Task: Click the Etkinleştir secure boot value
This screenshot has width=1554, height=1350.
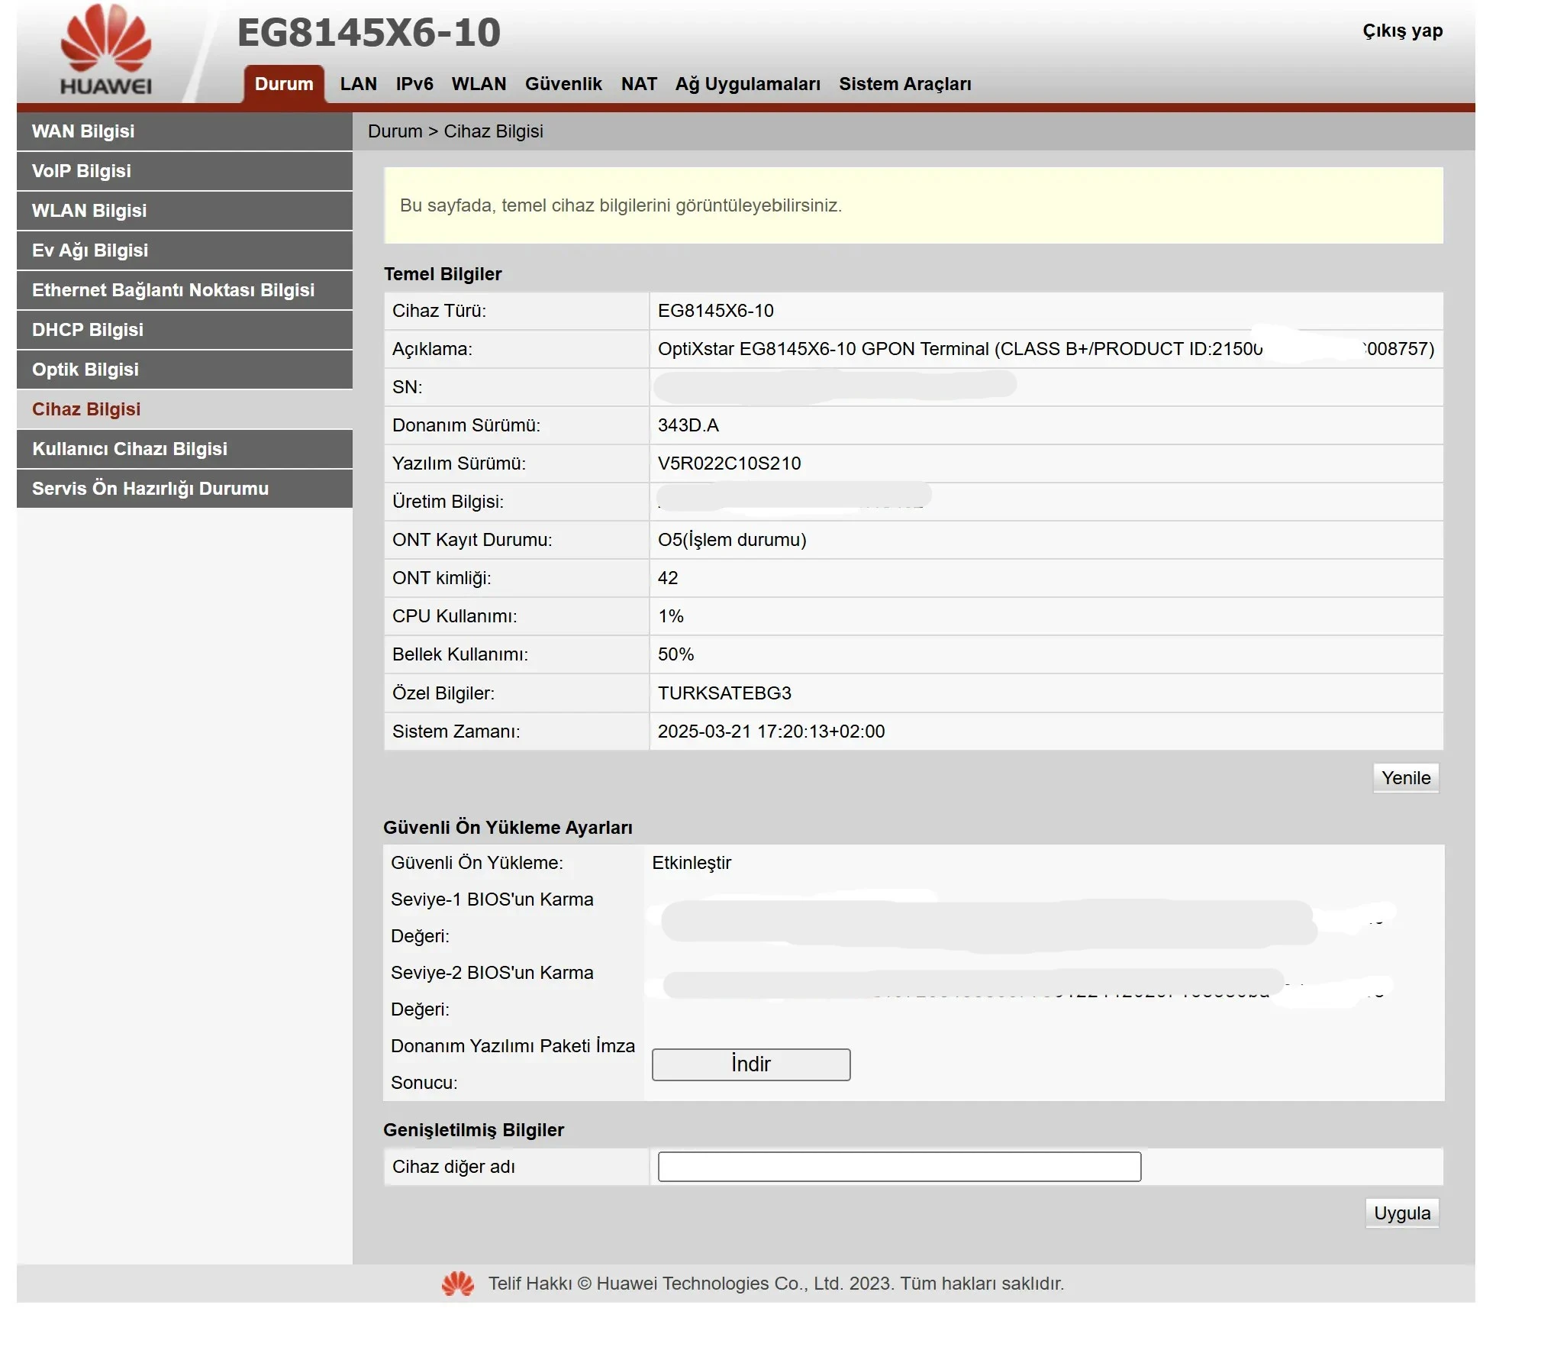Action: pyautogui.click(x=692, y=863)
